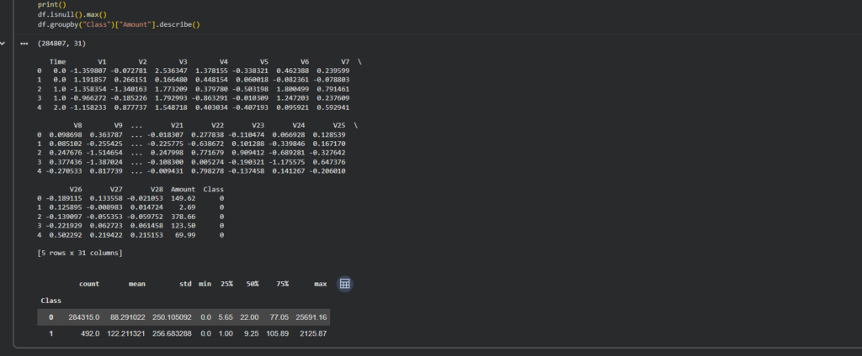
Task: Click the 'V28' header in printed output
Action: point(157,189)
